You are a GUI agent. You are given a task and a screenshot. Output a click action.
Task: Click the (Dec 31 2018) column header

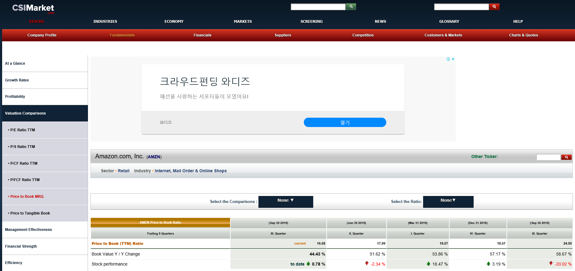[478, 223]
